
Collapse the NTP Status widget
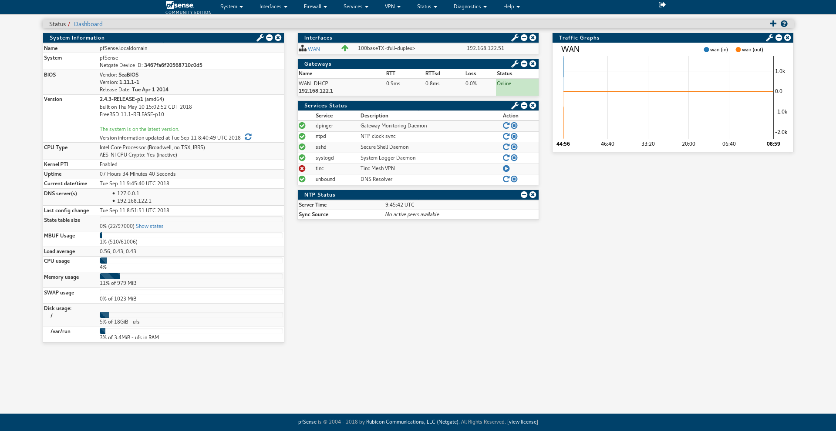[524, 195]
